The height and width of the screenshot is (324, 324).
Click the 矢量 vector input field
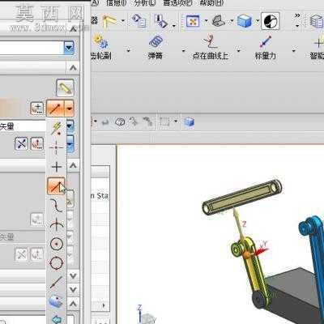pyautogui.click(x=23, y=126)
